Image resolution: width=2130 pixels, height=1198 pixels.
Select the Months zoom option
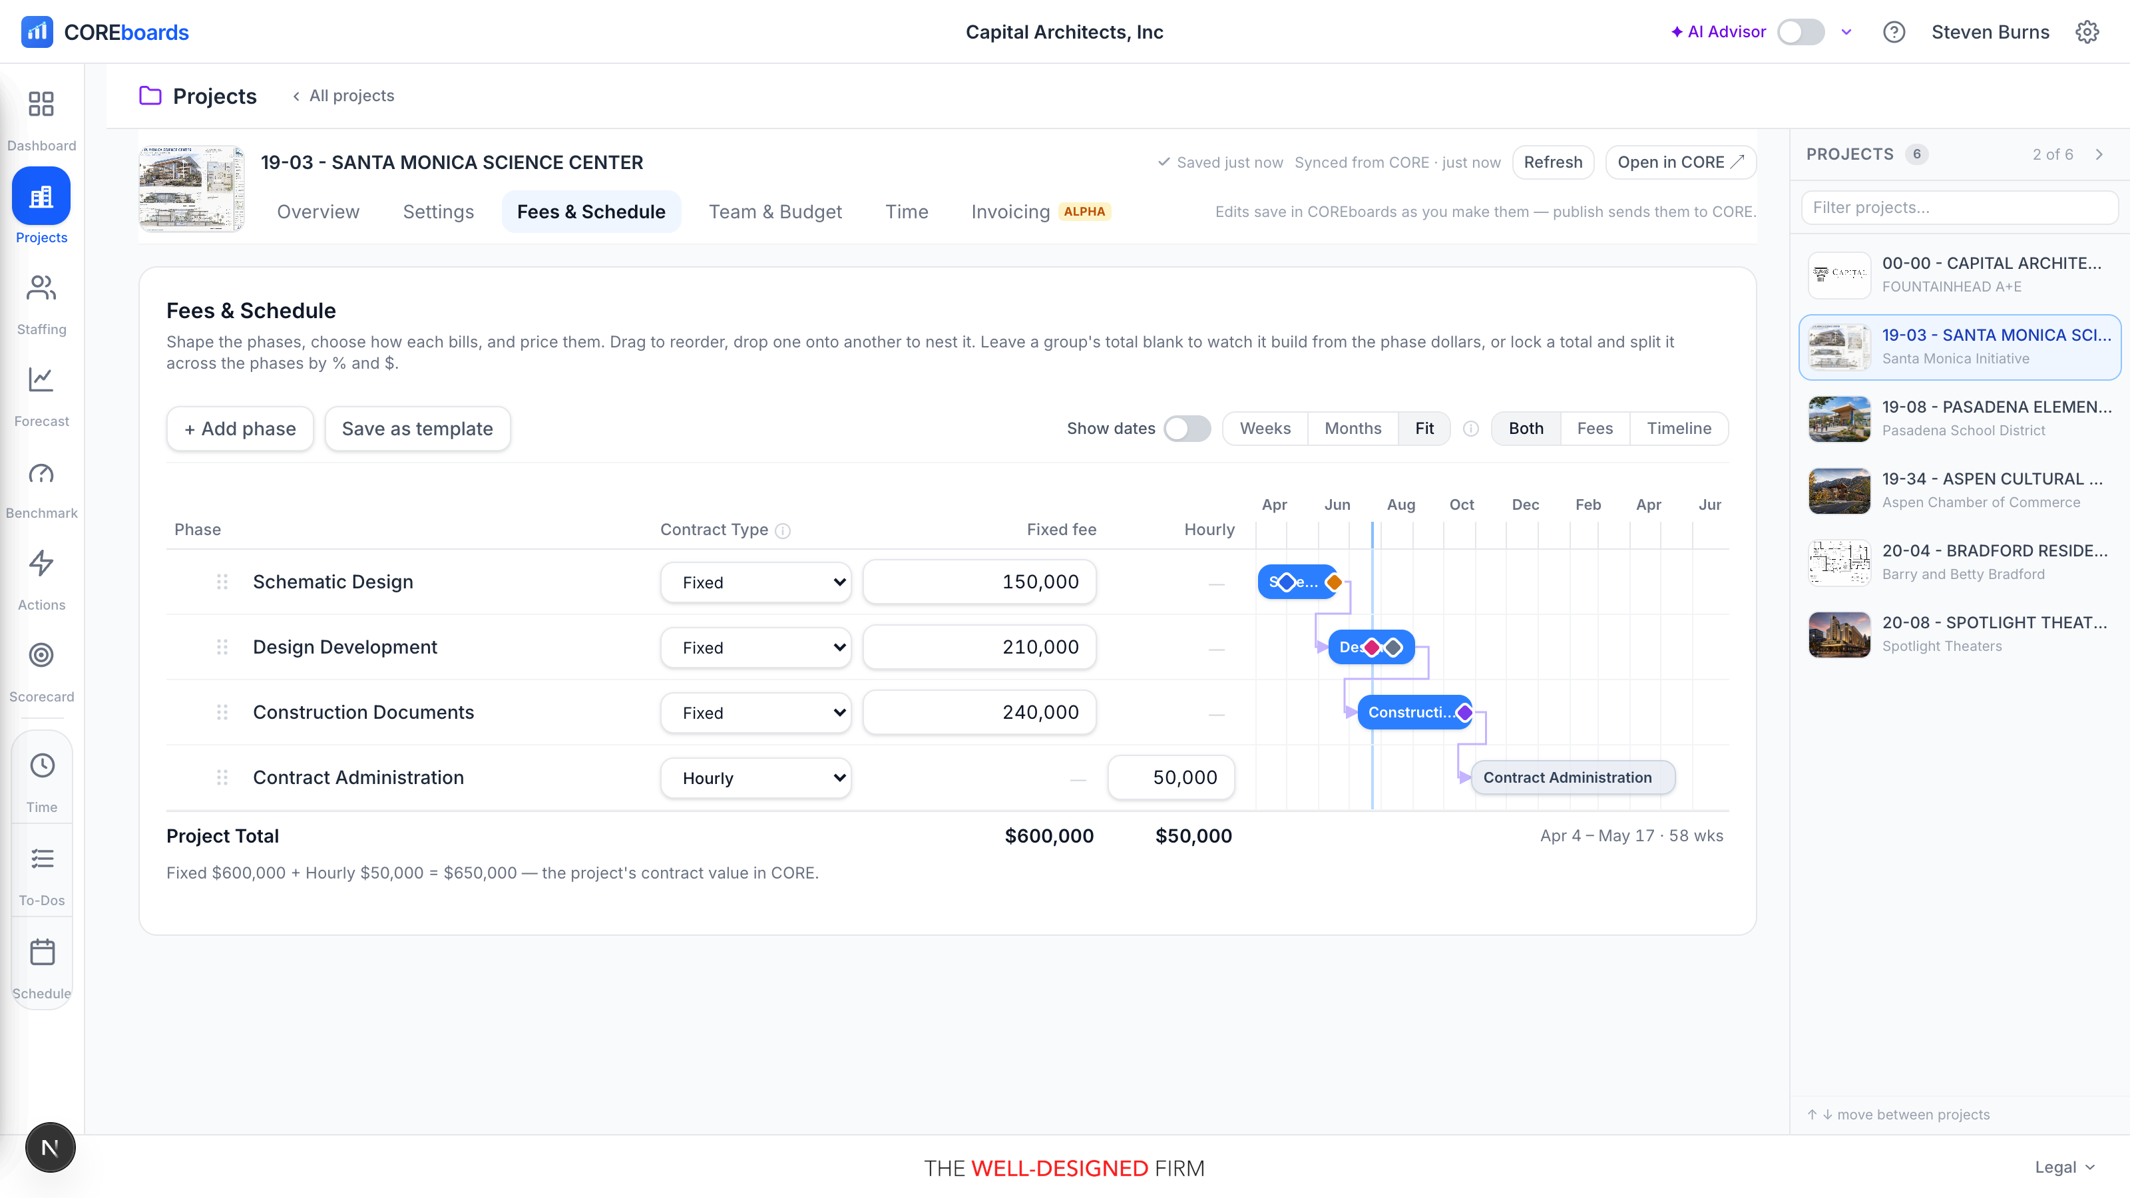pos(1353,428)
